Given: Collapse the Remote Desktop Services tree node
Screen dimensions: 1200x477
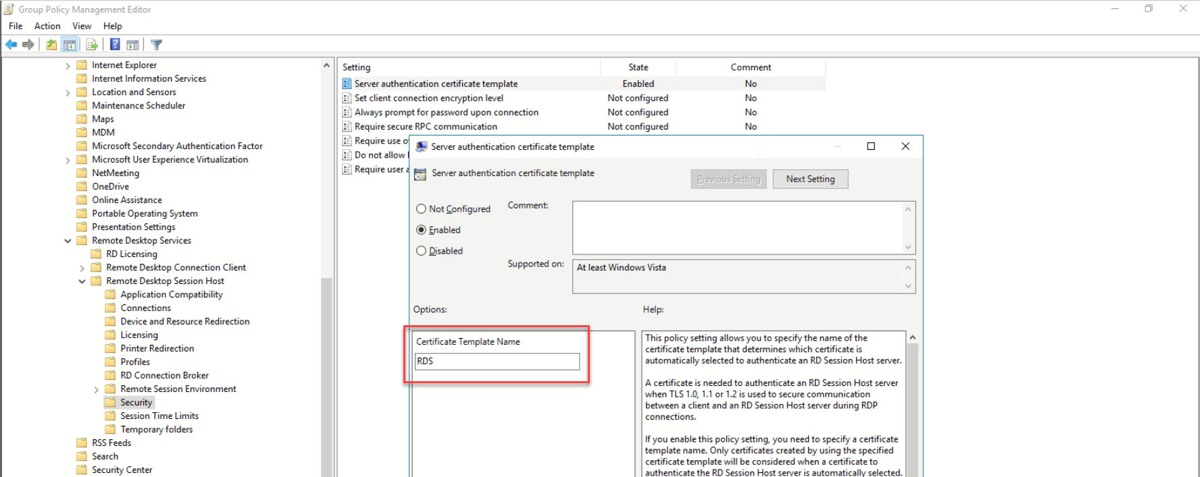Looking at the screenshot, I should click(x=68, y=241).
